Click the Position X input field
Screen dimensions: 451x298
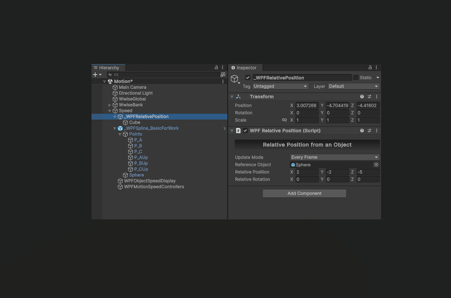point(307,105)
